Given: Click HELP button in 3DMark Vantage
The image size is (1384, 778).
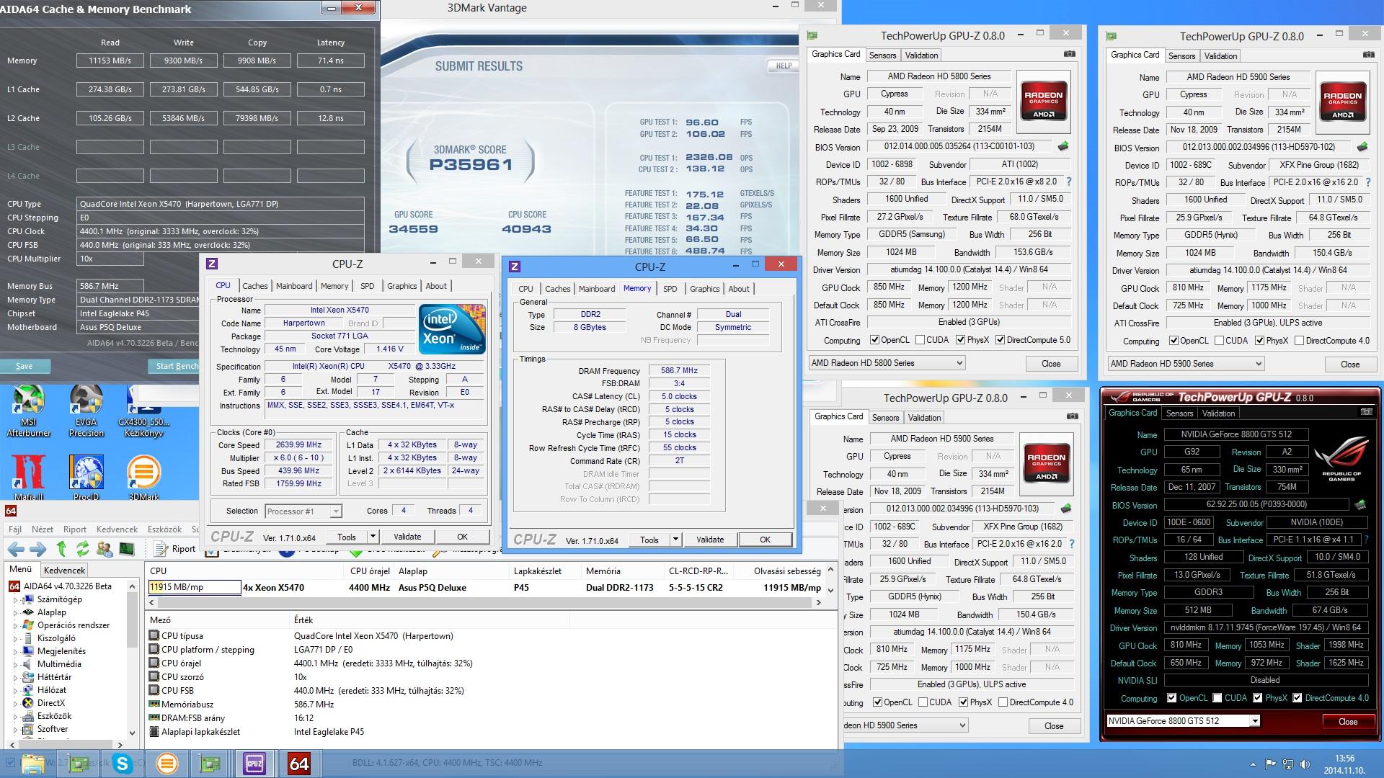Looking at the screenshot, I should point(784,66).
